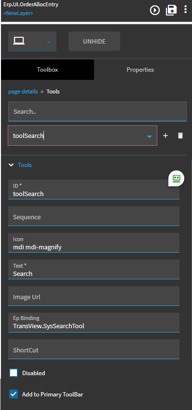Switch to the Properties tab
Image resolution: width=192 pixels, height=410 pixels.
140,70
